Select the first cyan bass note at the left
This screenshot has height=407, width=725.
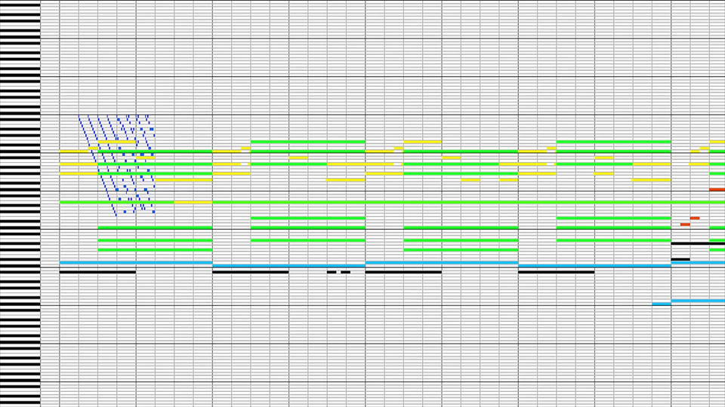tap(136, 262)
